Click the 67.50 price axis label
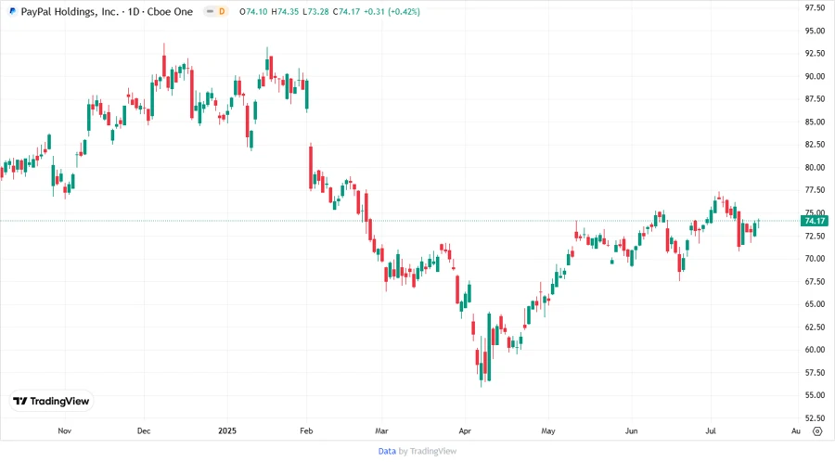 coord(815,282)
